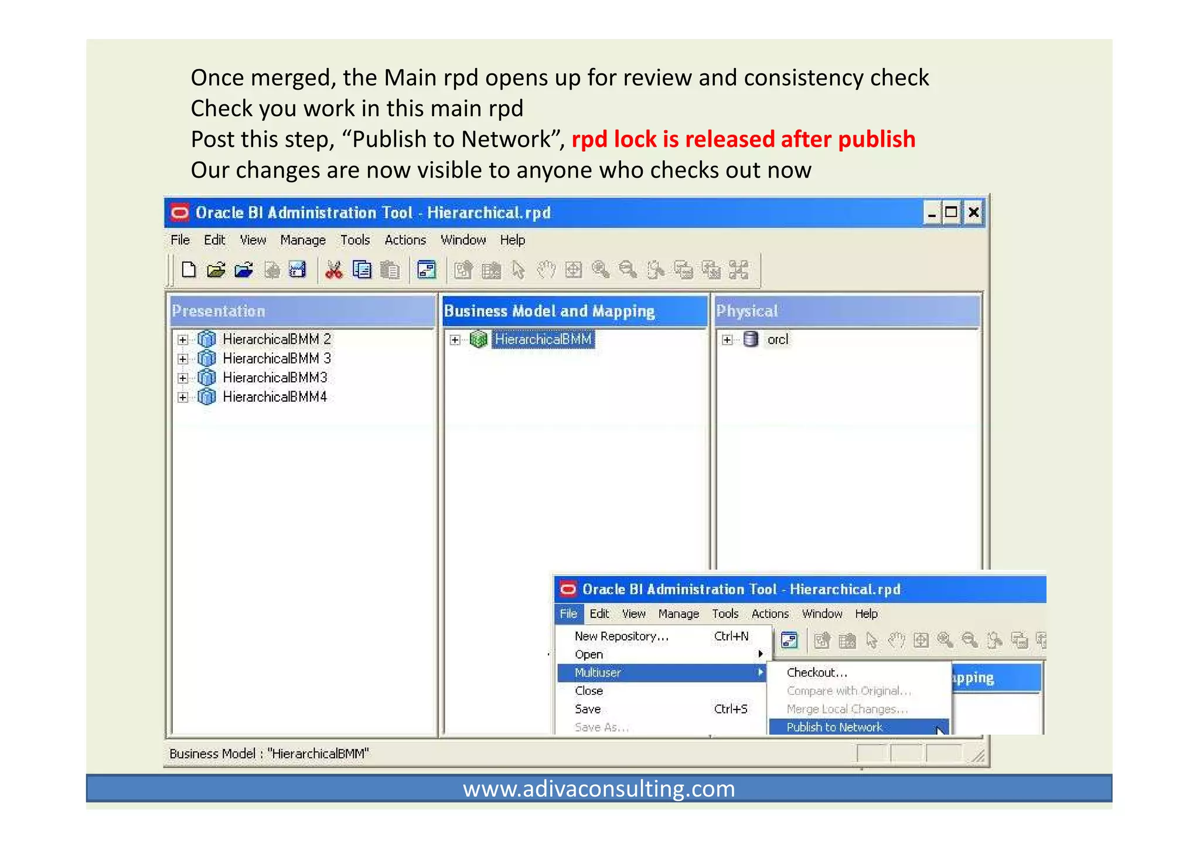Click the Oracle logo in the main title bar
1200x849 pixels.
tap(180, 212)
